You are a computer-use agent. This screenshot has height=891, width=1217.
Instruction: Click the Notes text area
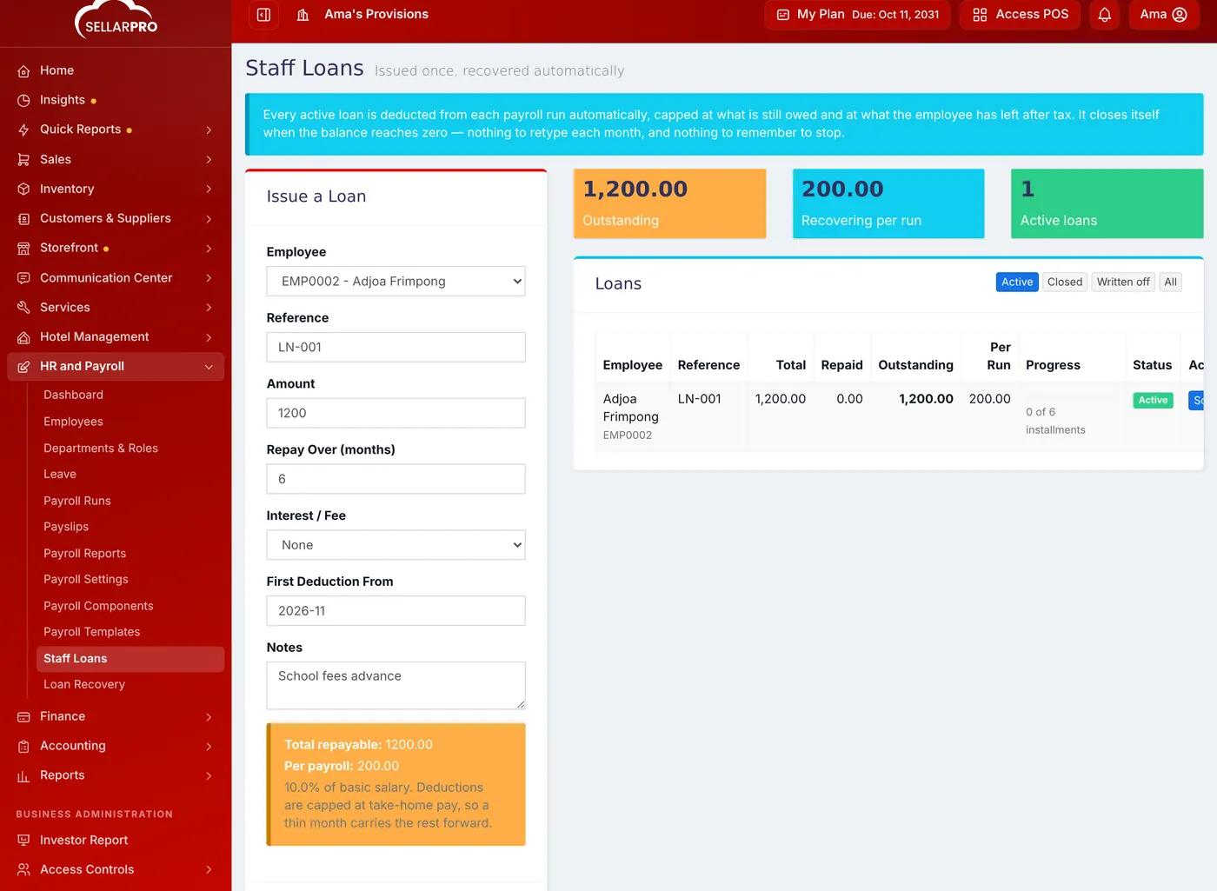coord(396,686)
